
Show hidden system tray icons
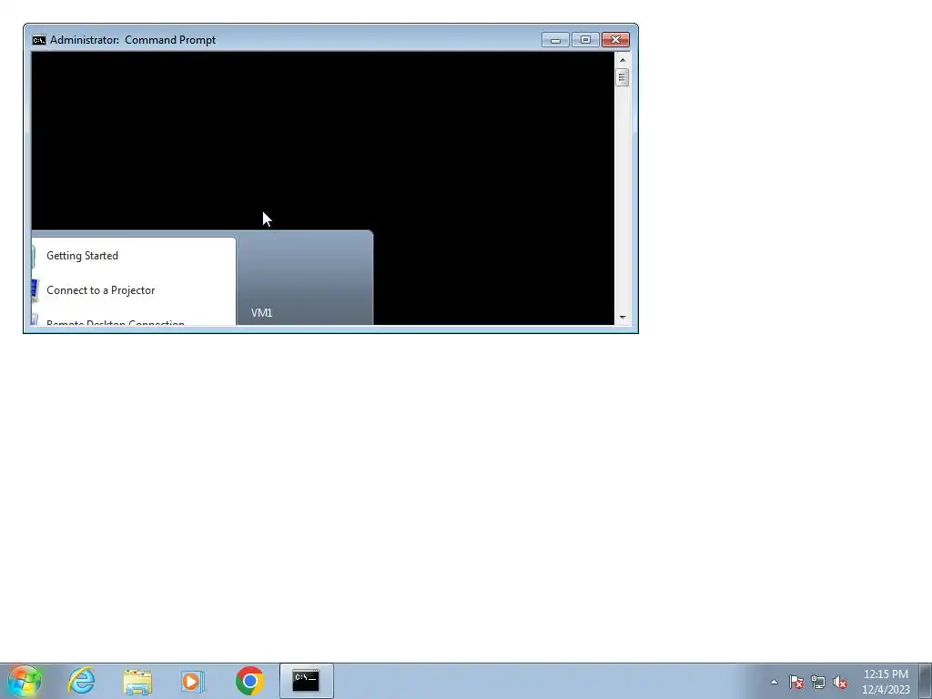pos(774,682)
